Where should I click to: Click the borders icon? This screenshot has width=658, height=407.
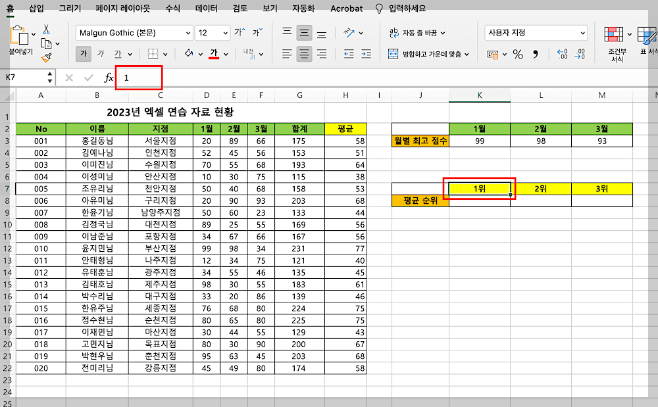tap(153, 54)
